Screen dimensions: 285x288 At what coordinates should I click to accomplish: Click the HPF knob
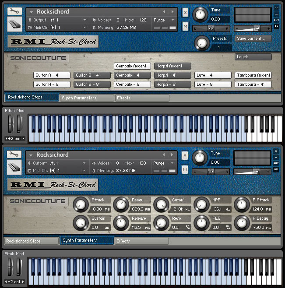[201, 204]
